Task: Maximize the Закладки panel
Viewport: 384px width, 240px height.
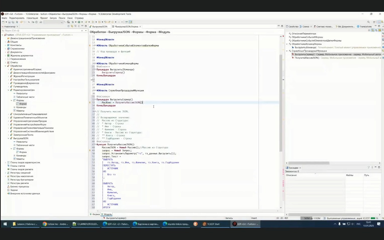Action: click(379, 167)
